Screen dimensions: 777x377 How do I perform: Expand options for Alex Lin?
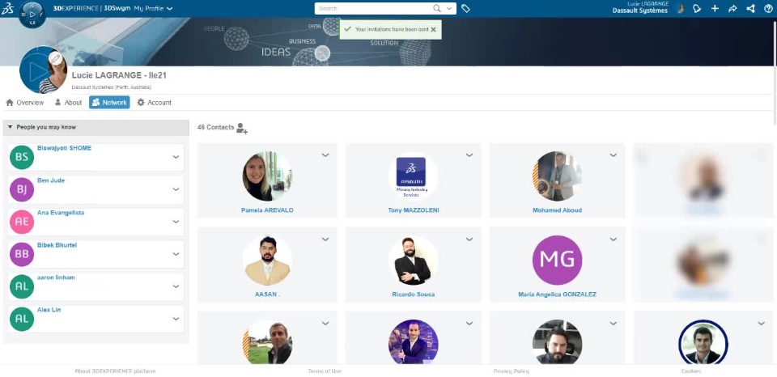[x=176, y=319]
